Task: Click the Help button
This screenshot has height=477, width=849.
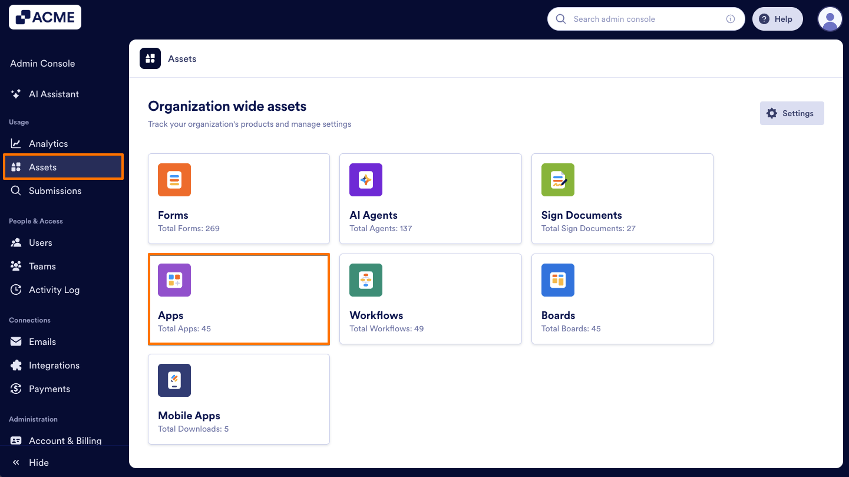Action: coord(777,18)
